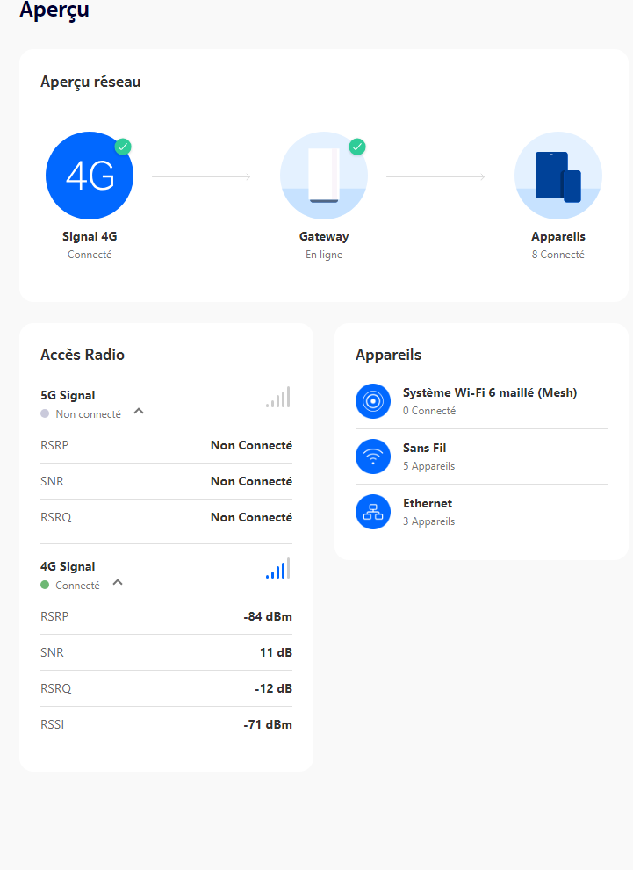Click the 4G RSRP value -84 dBm
The height and width of the screenshot is (870, 633).
click(268, 616)
